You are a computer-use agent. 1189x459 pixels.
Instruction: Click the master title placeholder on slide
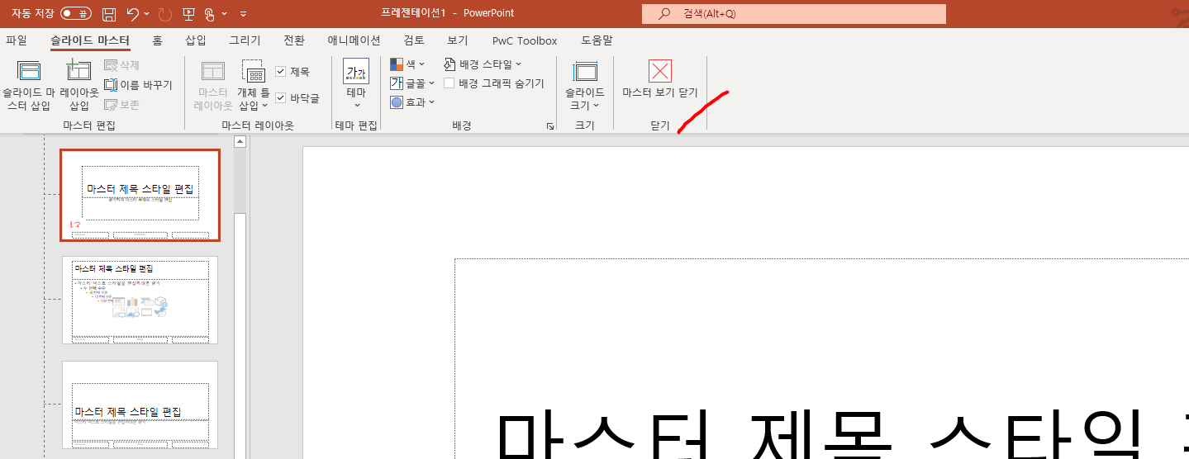click(822, 359)
